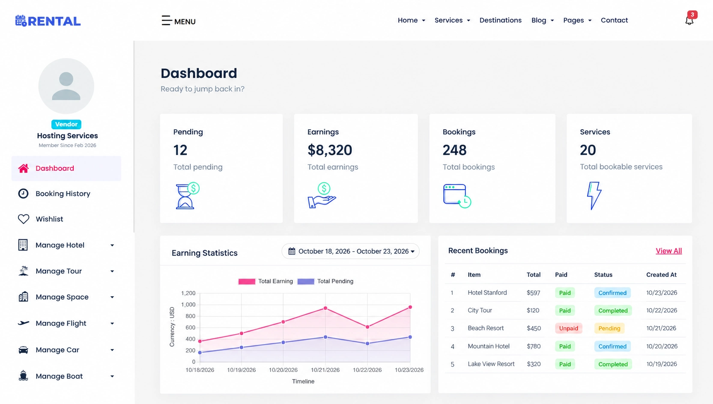Click Completed status in City Tour row
Screen dimensions: 713x404
tap(613, 311)
